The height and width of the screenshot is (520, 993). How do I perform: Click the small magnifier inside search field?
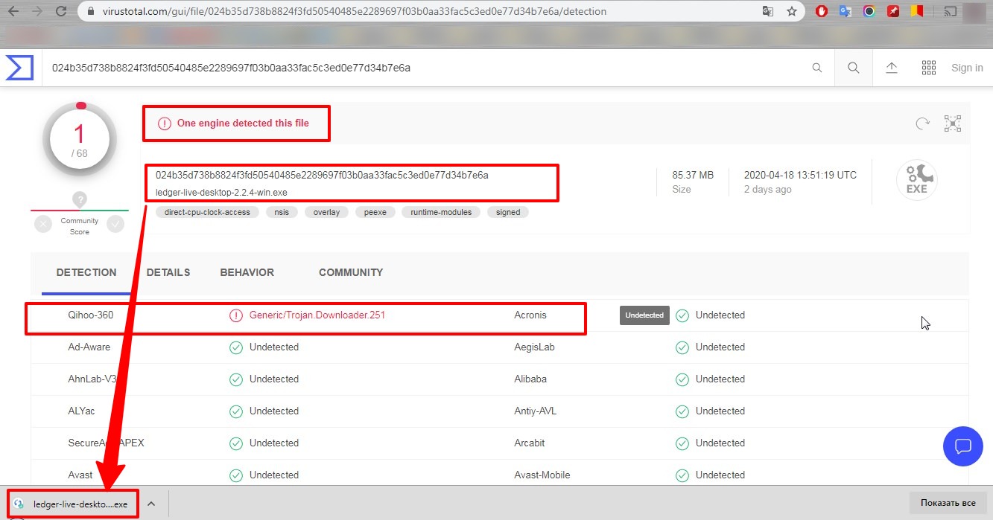817,68
